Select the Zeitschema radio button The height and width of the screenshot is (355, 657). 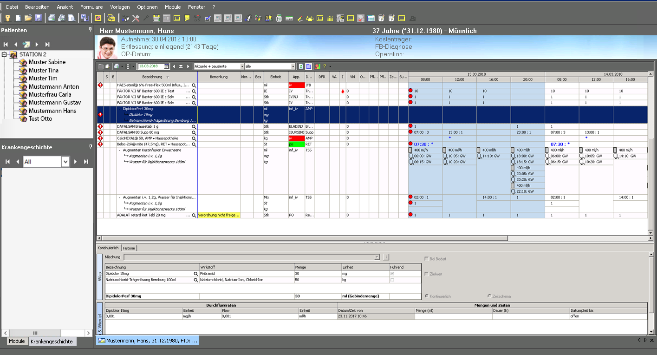pos(489,296)
